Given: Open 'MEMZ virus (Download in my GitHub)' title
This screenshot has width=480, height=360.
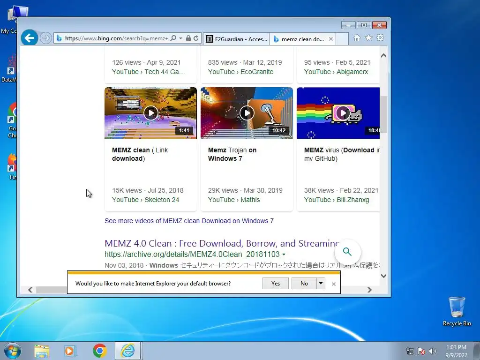Looking at the screenshot, I should (x=342, y=154).
